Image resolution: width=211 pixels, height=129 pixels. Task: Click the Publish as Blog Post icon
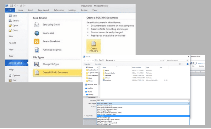[37, 50]
